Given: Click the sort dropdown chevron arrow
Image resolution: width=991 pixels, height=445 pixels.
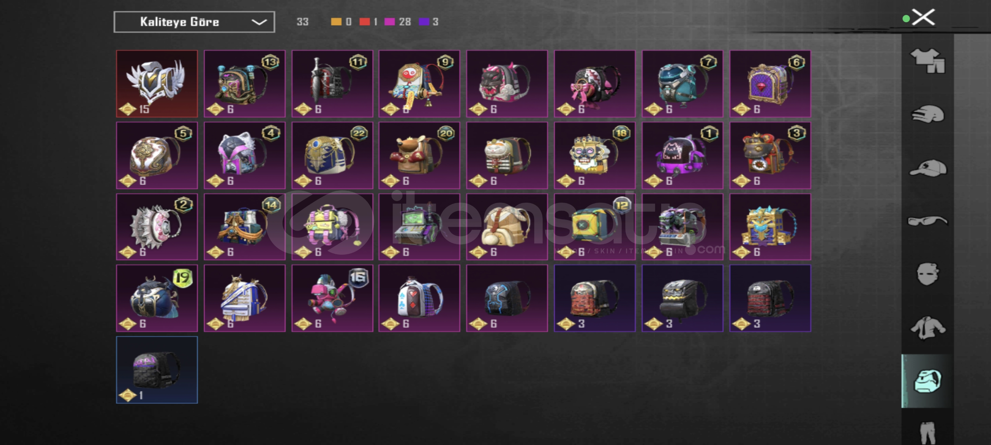Looking at the screenshot, I should pos(259,22).
